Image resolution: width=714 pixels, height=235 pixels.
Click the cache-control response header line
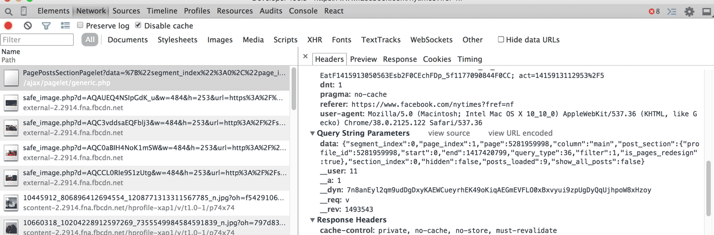pos(438,231)
